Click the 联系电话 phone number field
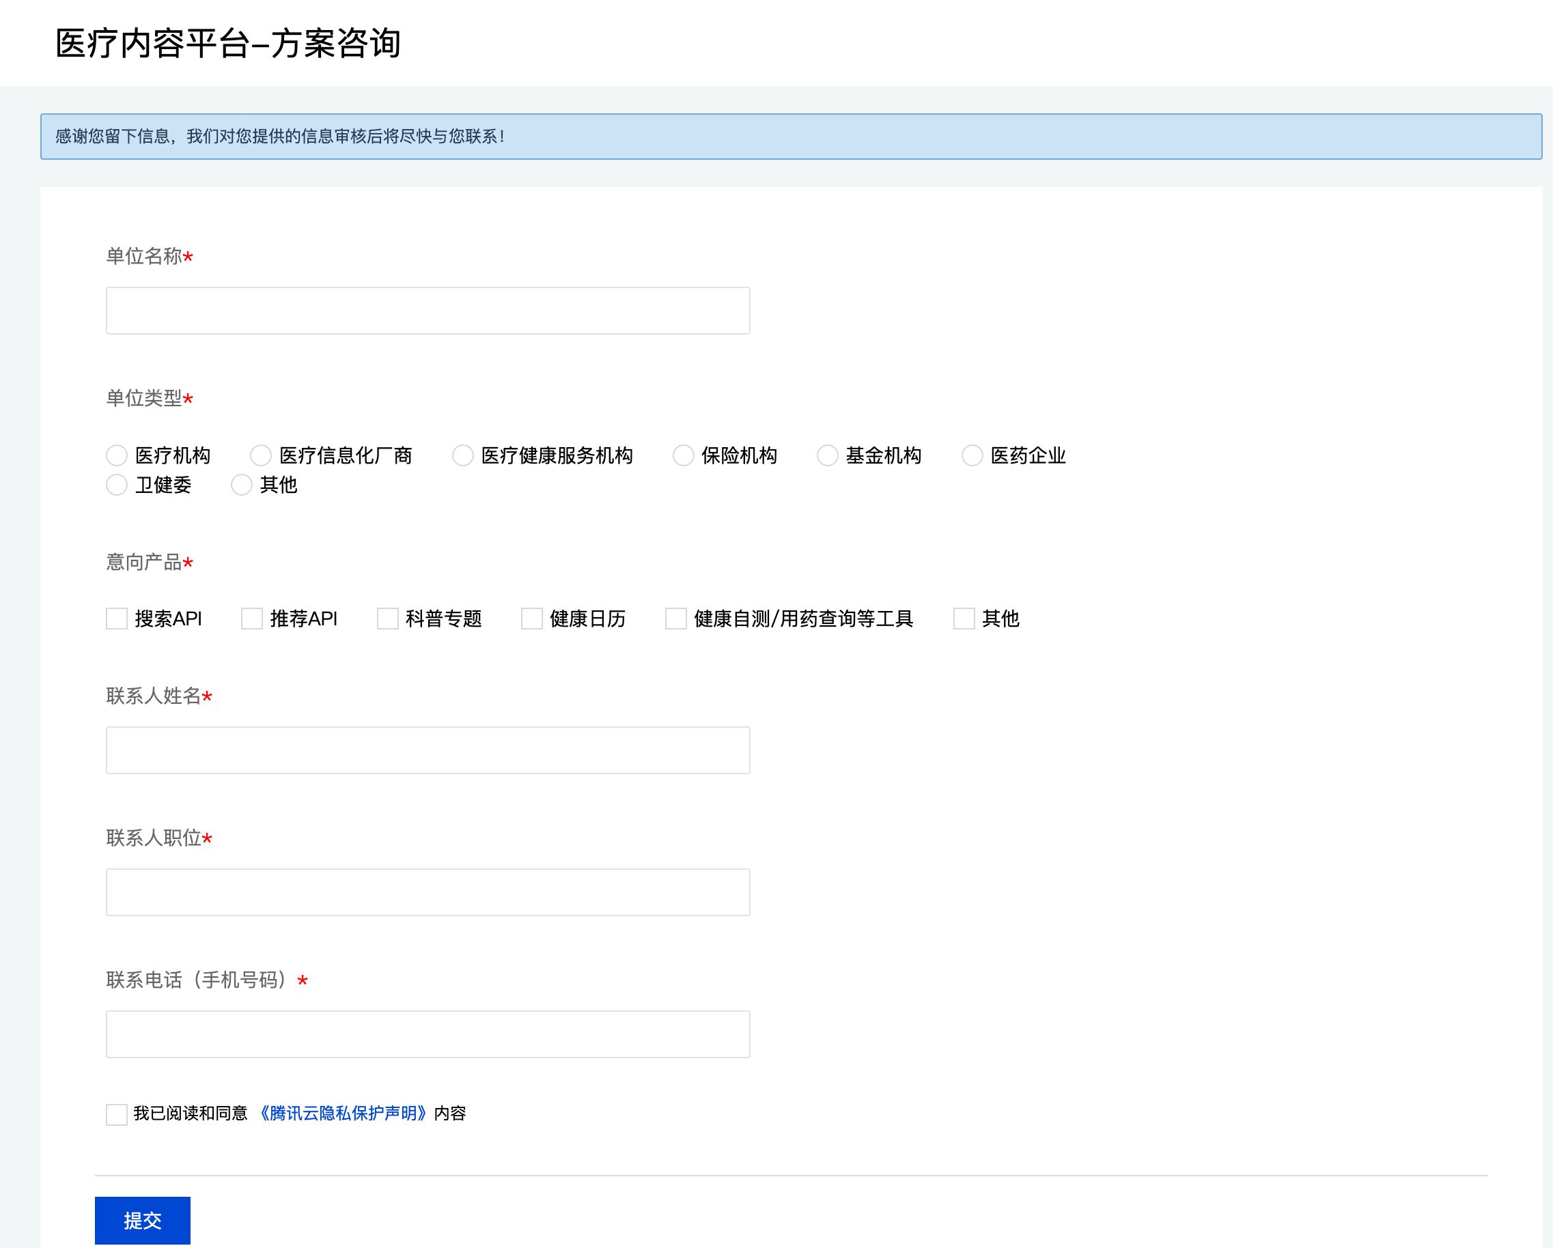Viewport: 1553px width, 1248px height. tap(428, 1034)
